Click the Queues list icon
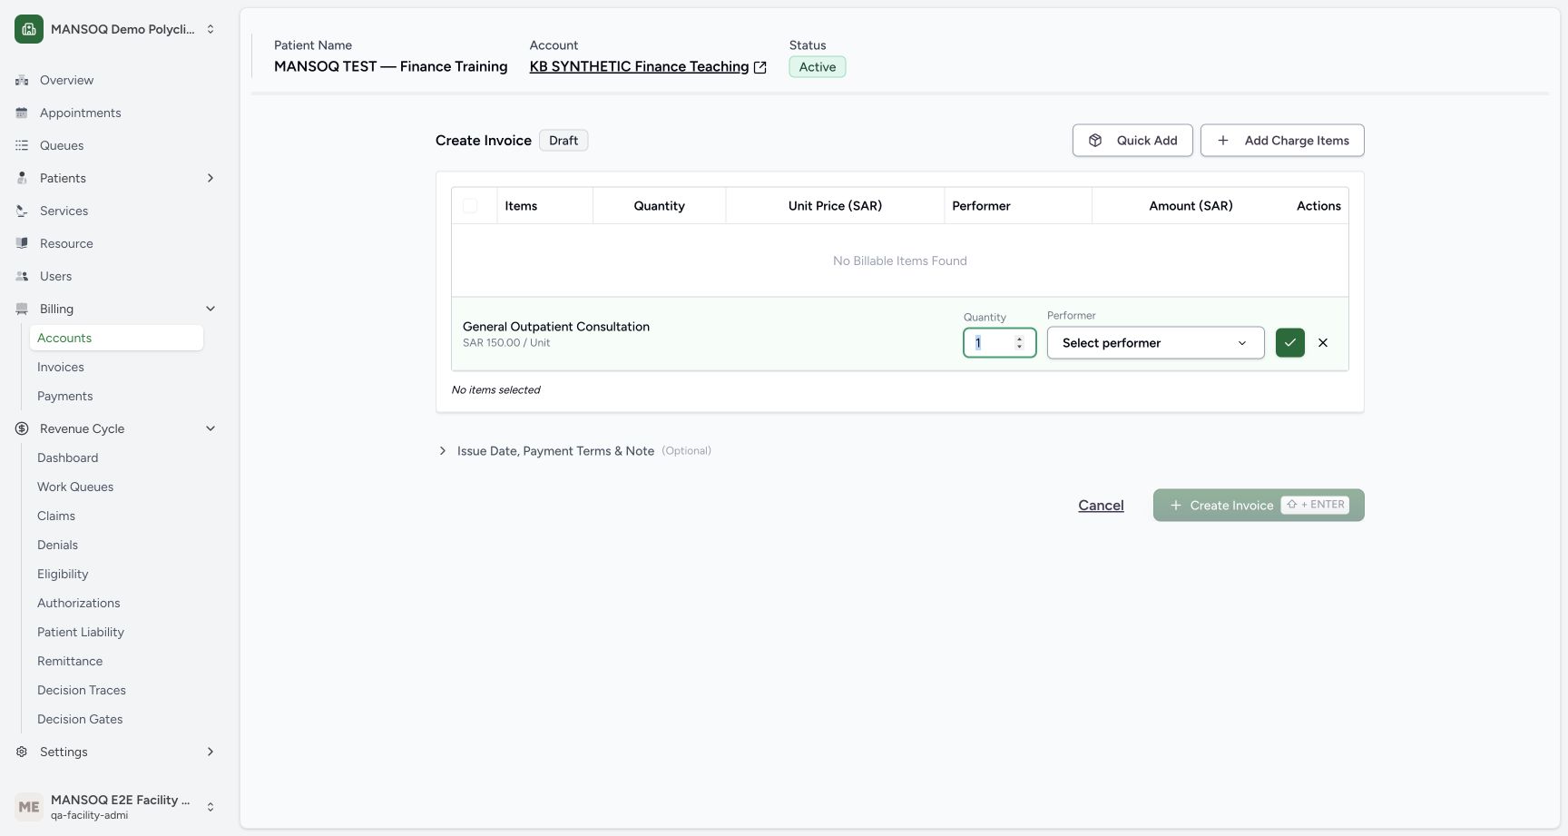This screenshot has width=1568, height=836. click(22, 145)
